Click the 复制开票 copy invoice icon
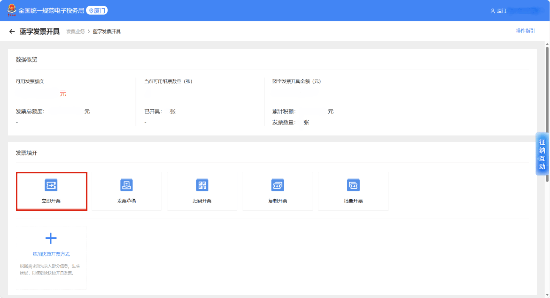Image resolution: width=550 pixels, height=298 pixels. (x=278, y=185)
